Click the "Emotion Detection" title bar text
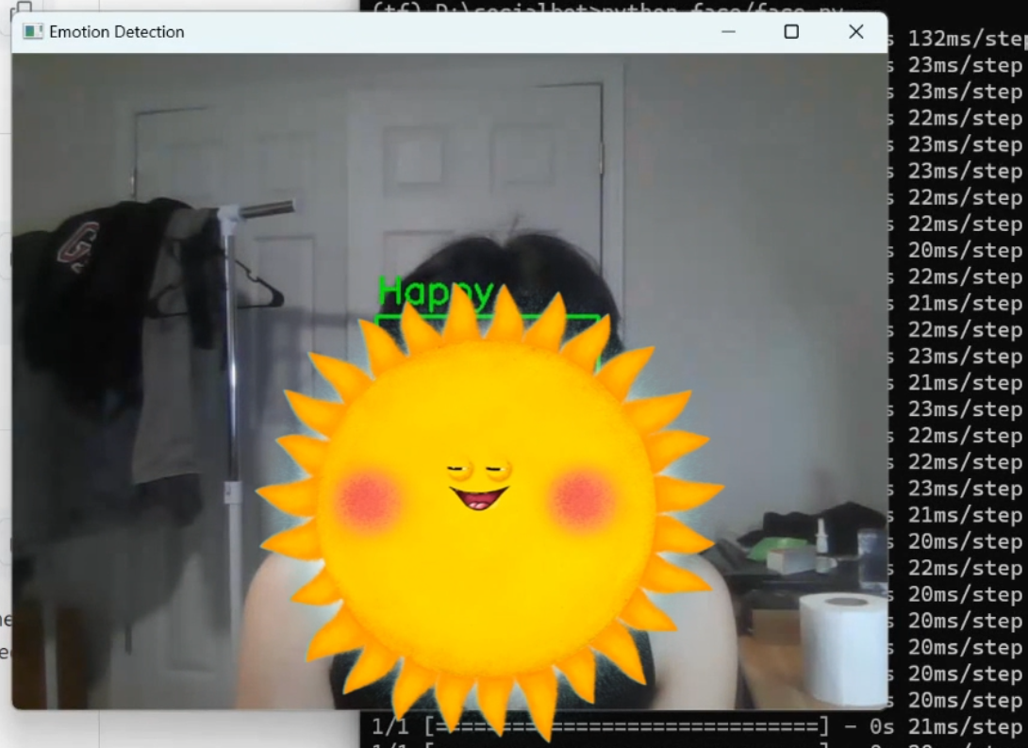The width and height of the screenshot is (1028, 748). pos(117,32)
